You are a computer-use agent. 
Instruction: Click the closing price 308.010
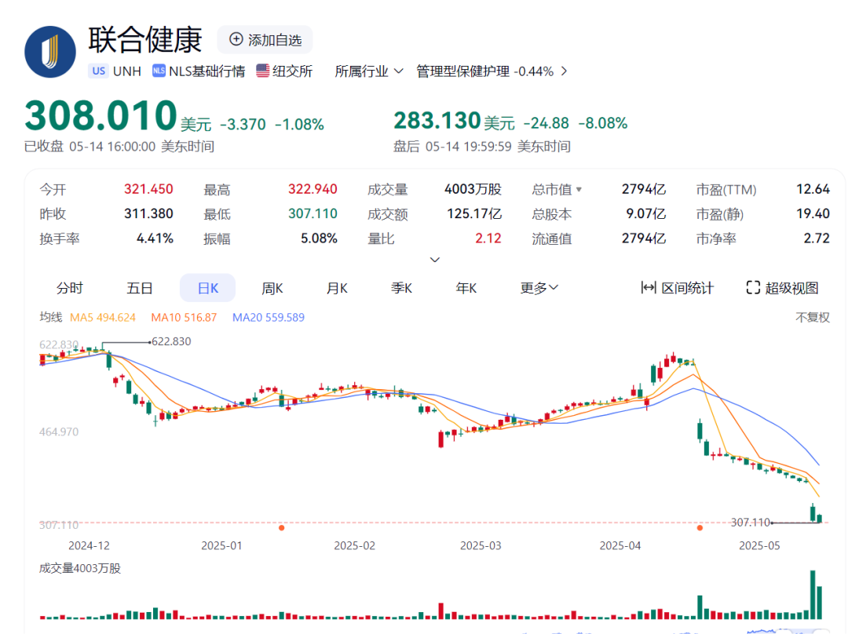(101, 115)
